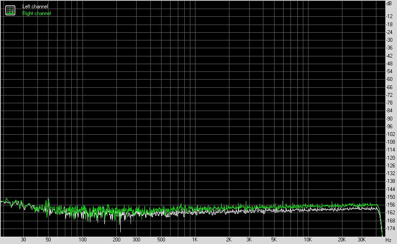Click the '30' frequency axis label
Image resolution: width=397 pixels, height=244 pixels.
click(x=23, y=240)
